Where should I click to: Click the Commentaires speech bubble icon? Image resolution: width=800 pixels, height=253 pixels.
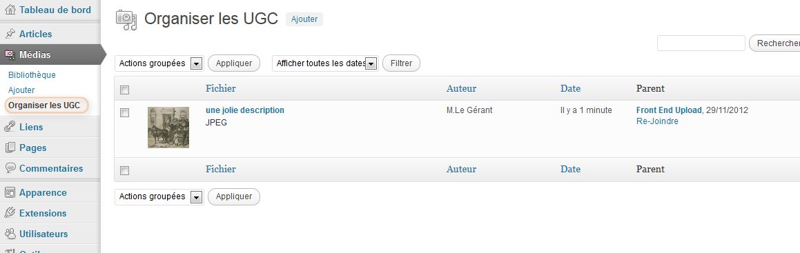click(x=10, y=168)
